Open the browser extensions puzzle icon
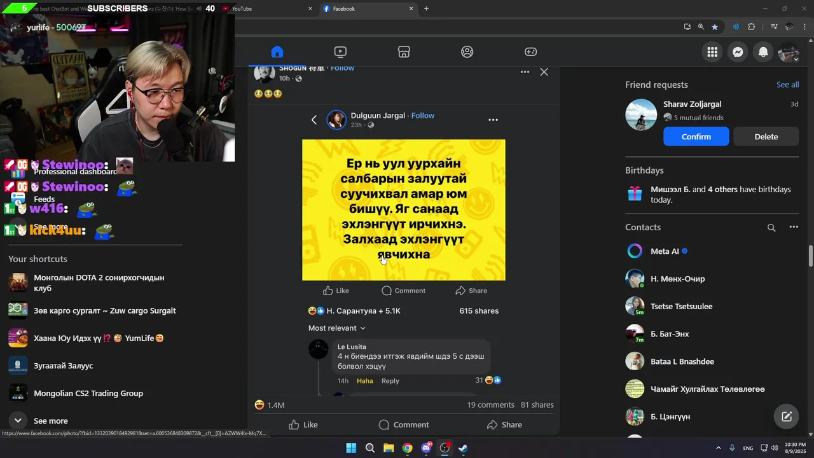The width and height of the screenshot is (814, 458). pos(751,27)
